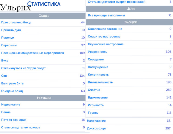The width and height of the screenshot is (173, 134).
Task: Click value 71 for completed whims
Action: (170, 15)
